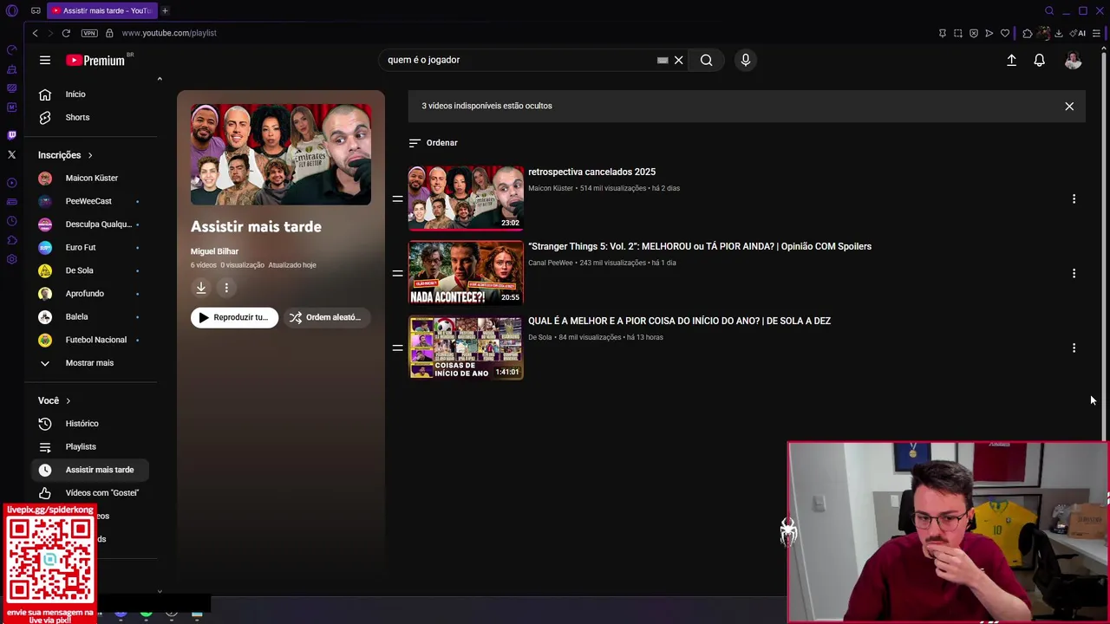This screenshot has width=1110, height=624.
Task: Click the site padlock security icon
Action: tap(109, 33)
